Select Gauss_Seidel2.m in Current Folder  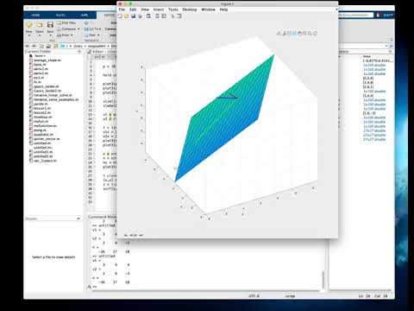47,91
